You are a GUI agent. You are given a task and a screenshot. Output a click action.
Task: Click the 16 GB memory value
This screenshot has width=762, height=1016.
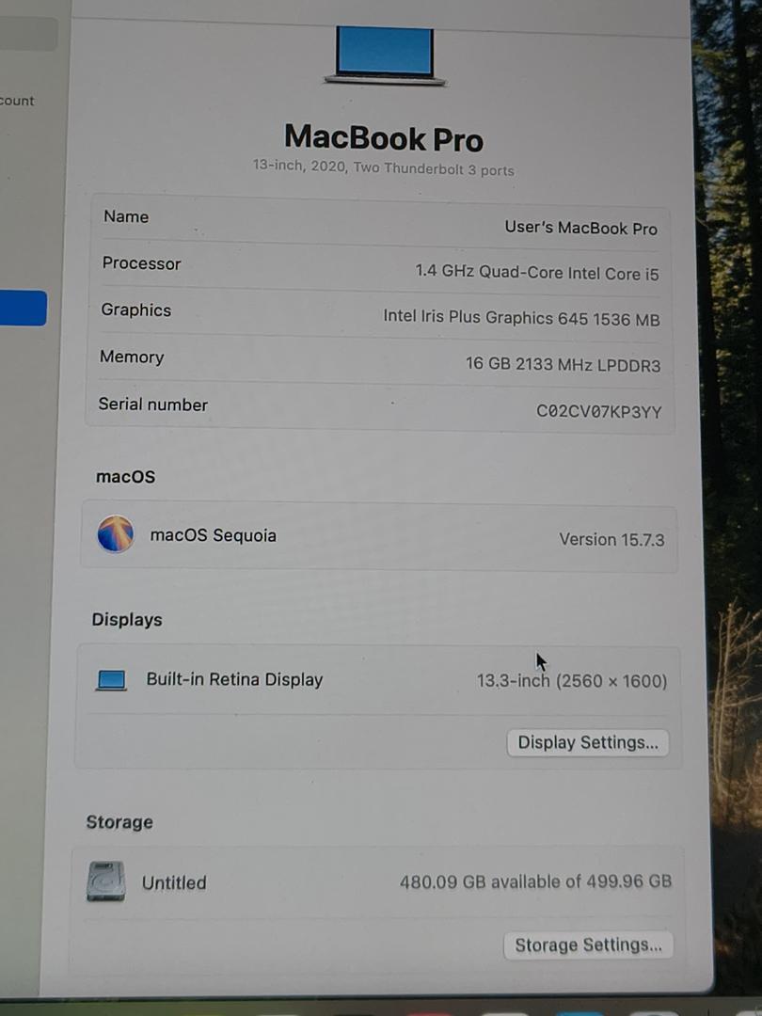(x=563, y=364)
